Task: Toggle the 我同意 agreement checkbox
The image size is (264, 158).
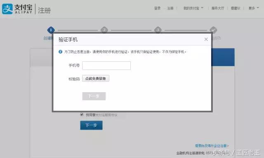Action: coord(82,114)
